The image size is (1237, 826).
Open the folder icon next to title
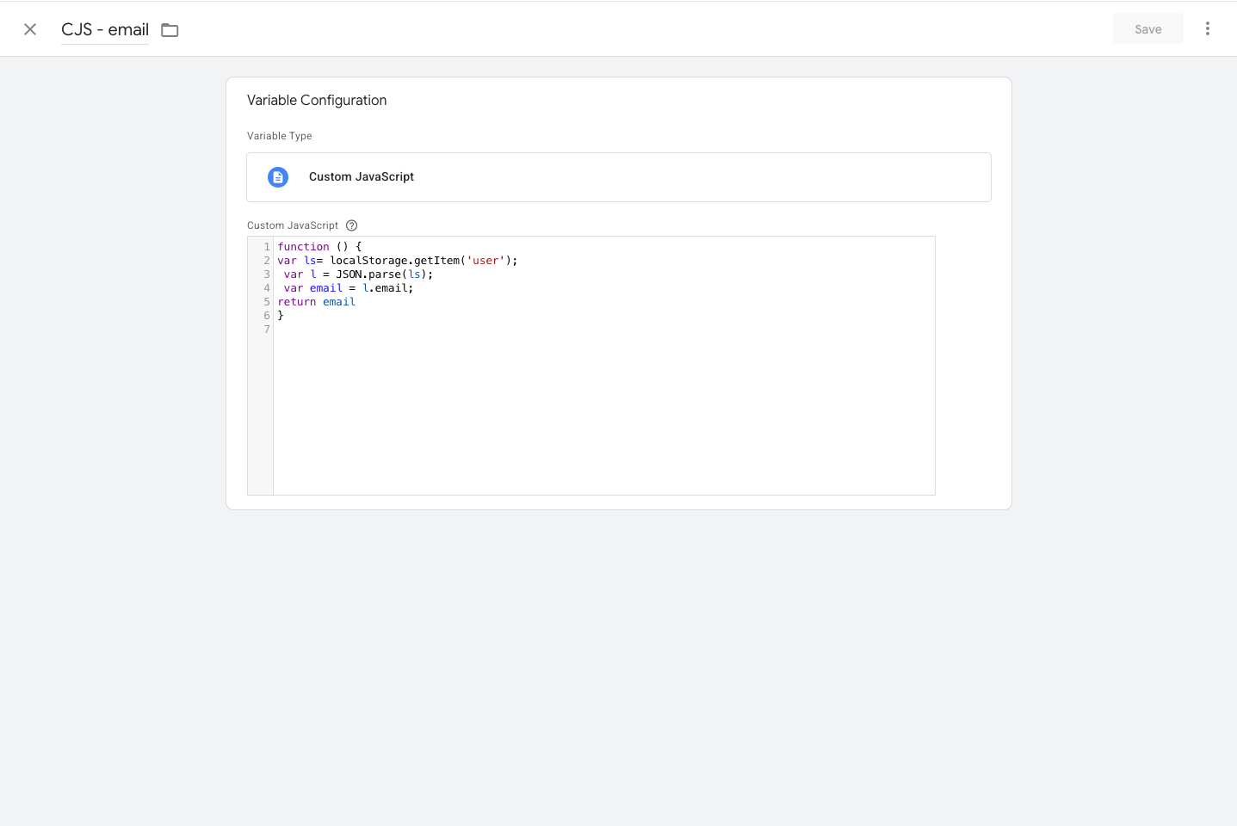coord(170,30)
